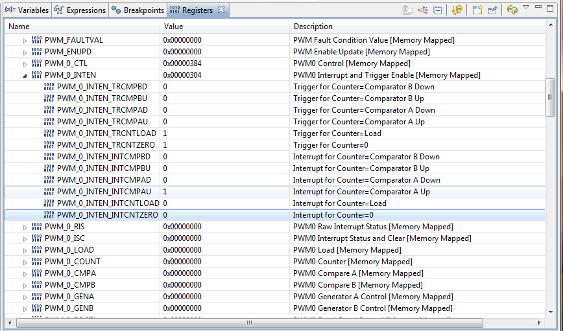Click register icon beside PWM_0_INTEN_TRCNTLOAD
The width and height of the screenshot is (563, 331).
pyautogui.click(x=49, y=133)
